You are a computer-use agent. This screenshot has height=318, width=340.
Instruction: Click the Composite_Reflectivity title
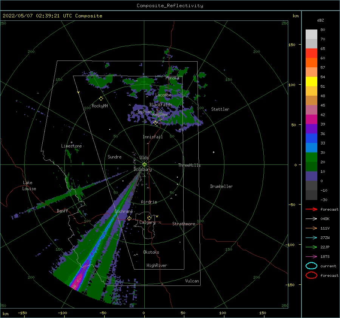(x=170, y=6)
